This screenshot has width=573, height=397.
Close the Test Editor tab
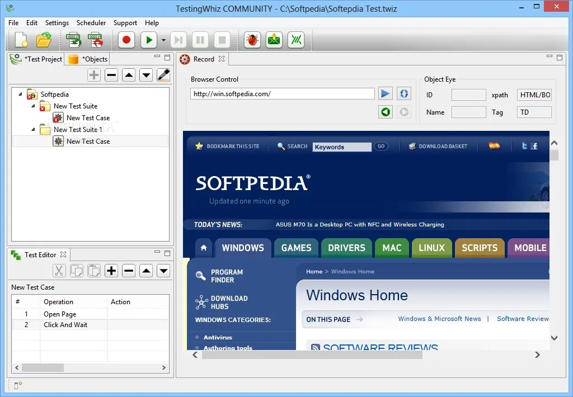(x=63, y=254)
